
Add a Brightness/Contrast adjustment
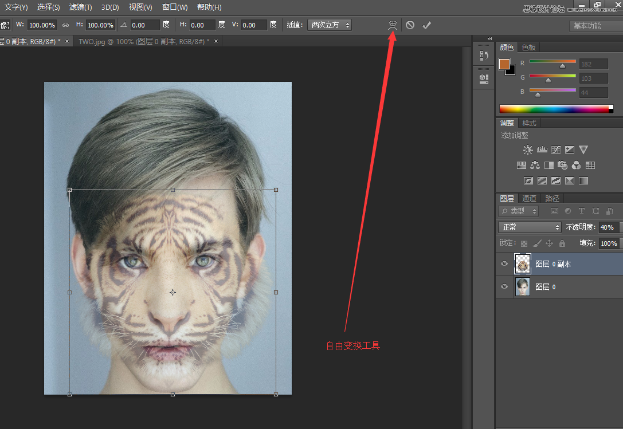(x=528, y=149)
